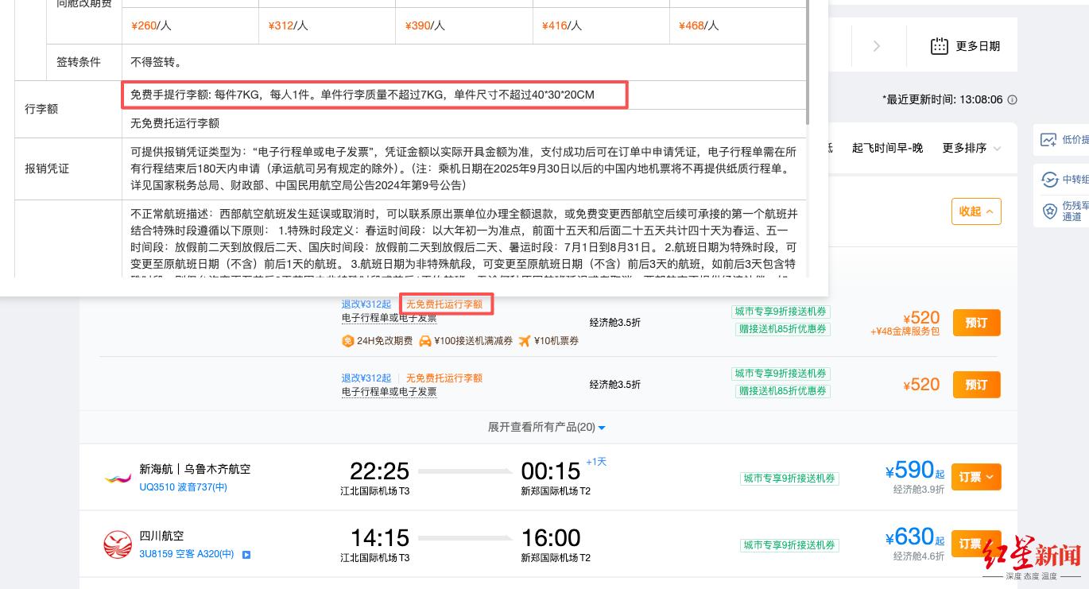Image resolution: width=1089 pixels, height=589 pixels.
Task: Click 预订 for the fare with +48金牌服务包
Action: pos(975,323)
